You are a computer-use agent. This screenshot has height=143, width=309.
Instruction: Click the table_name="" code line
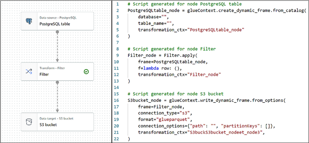coord(156,23)
